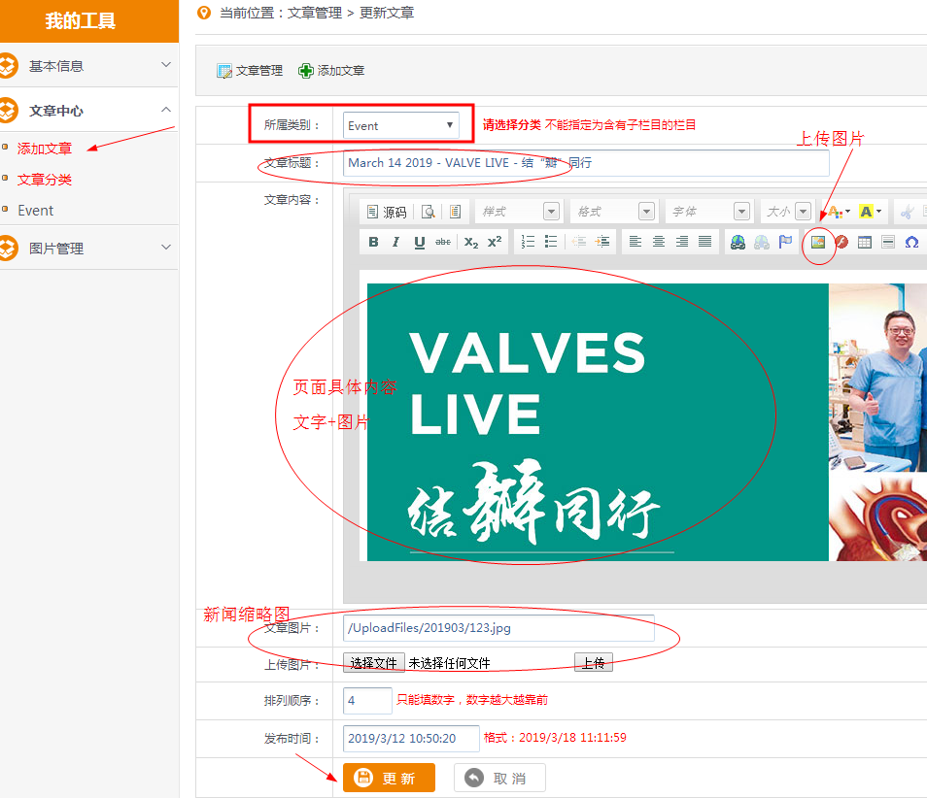The width and height of the screenshot is (927, 798).
Task: Toggle bold formatting in the editor
Action: tap(373, 242)
